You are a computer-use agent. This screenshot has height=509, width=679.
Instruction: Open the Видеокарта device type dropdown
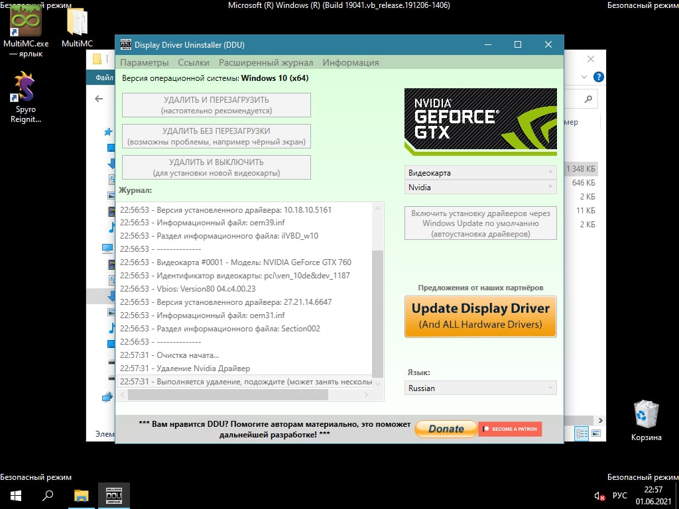480,172
